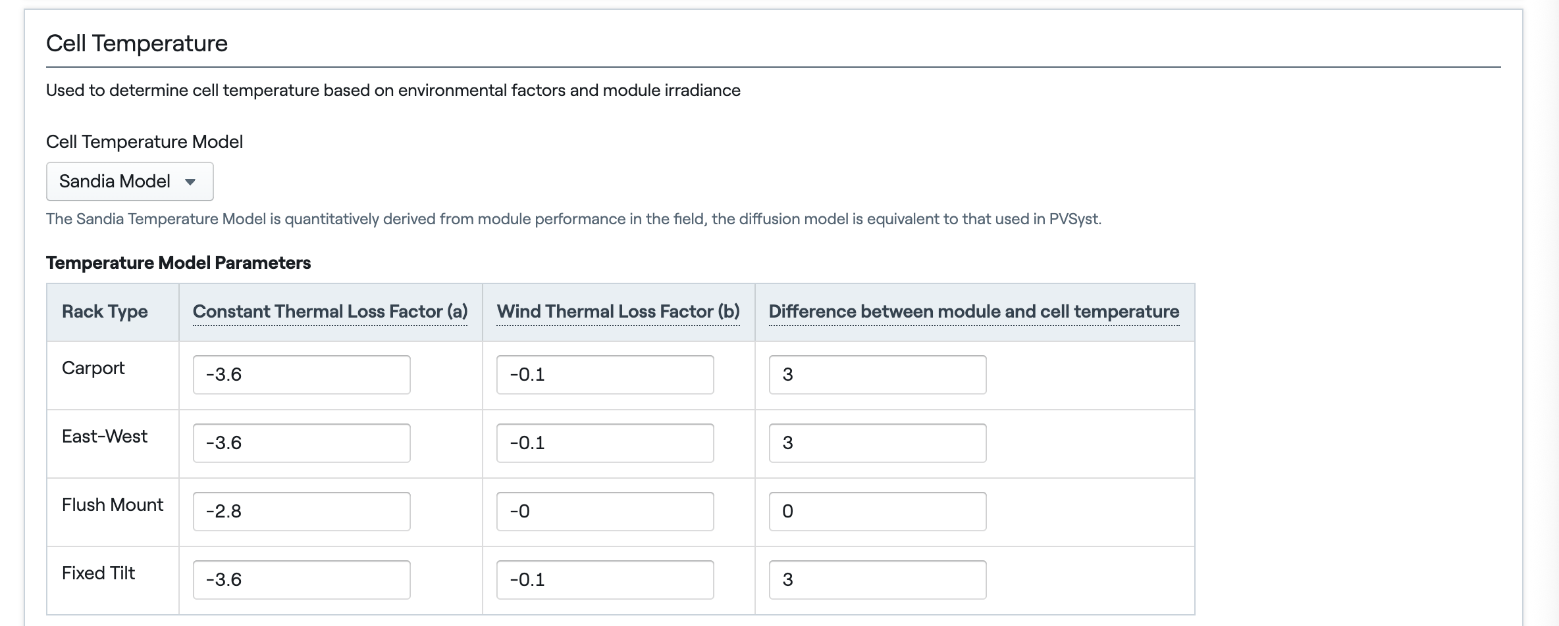Open the Sandia Model dropdown
Image resolution: width=1559 pixels, height=626 pixels.
130,181
